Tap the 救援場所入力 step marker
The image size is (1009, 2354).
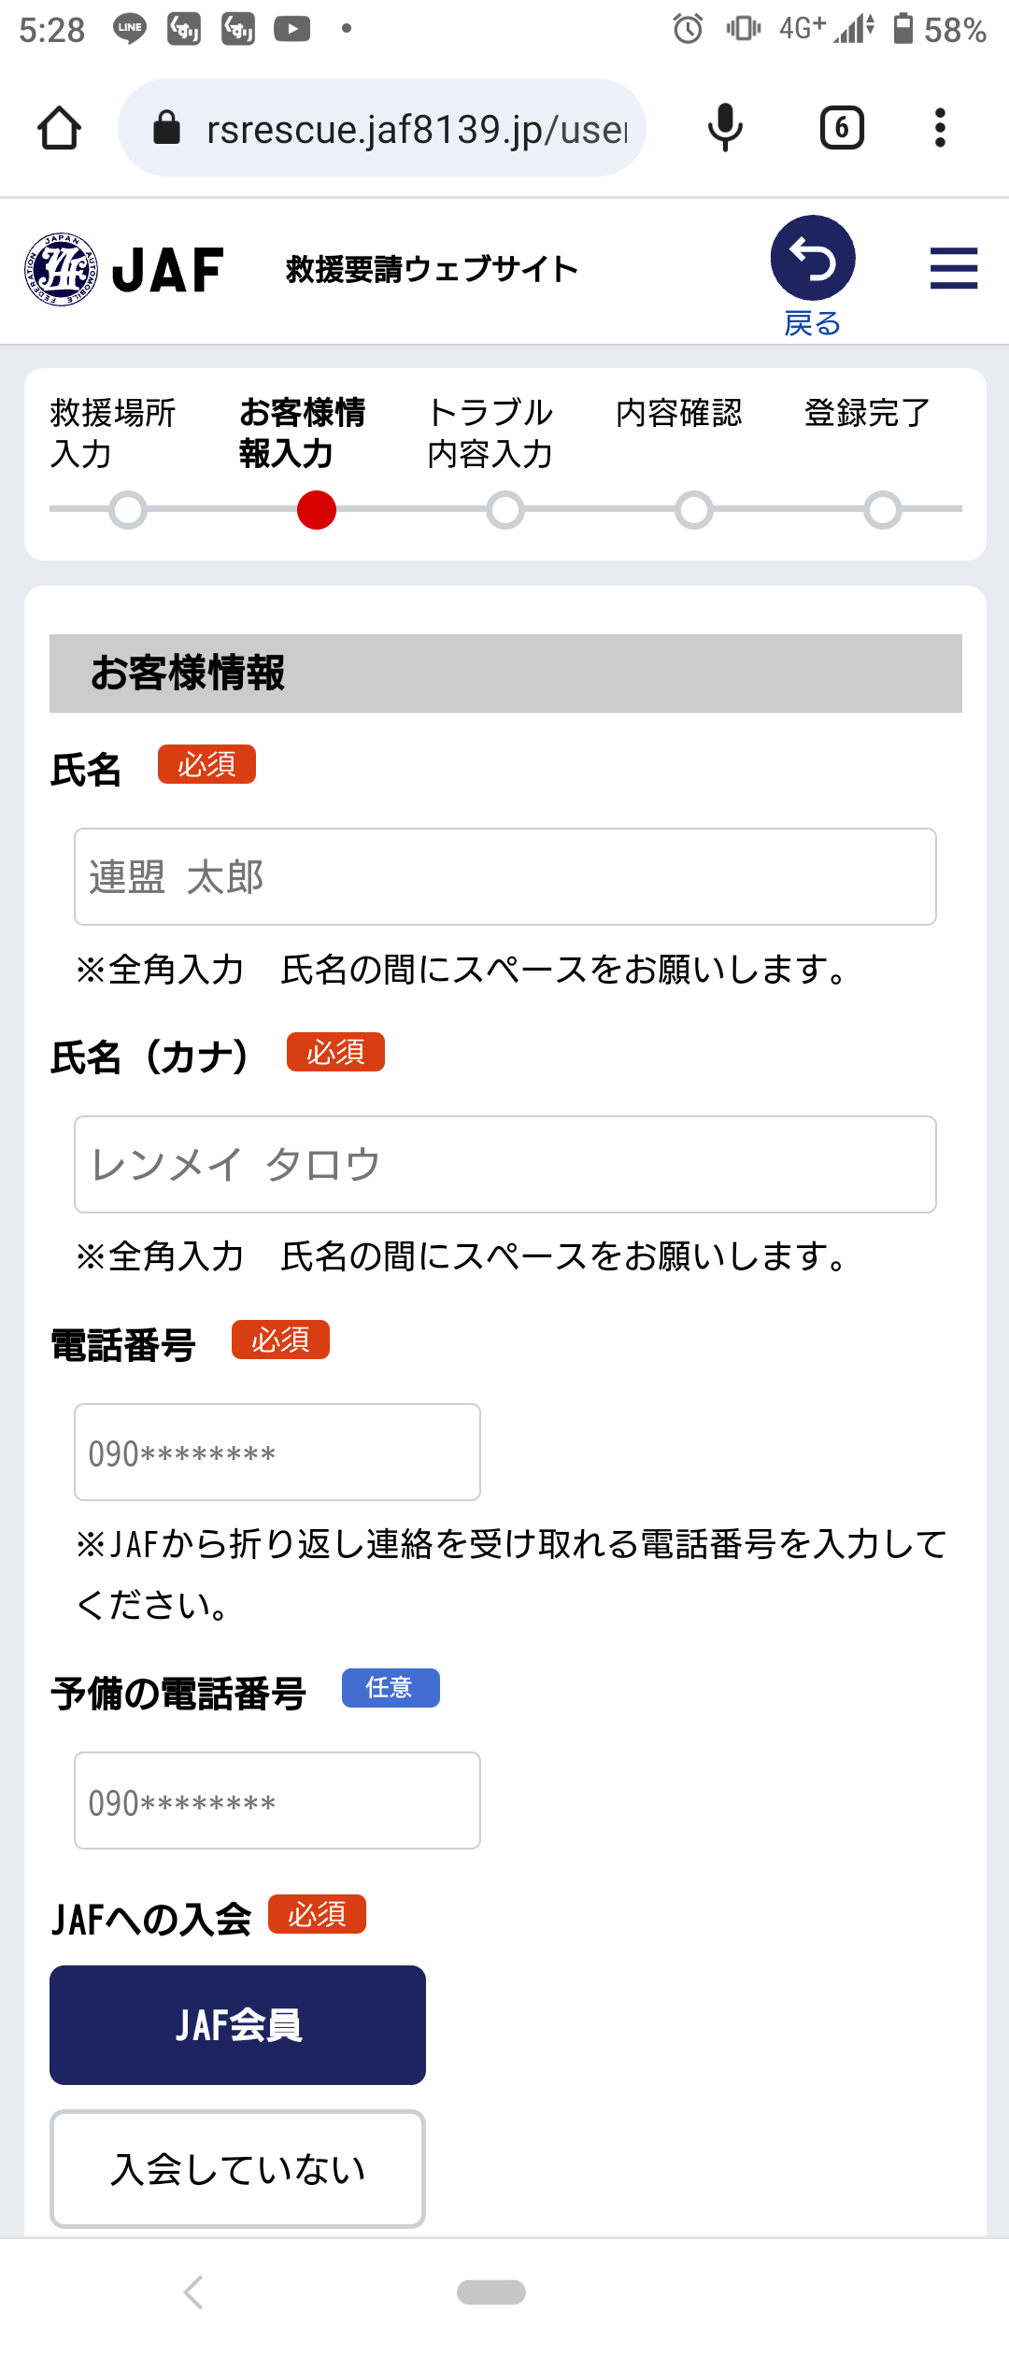tap(128, 510)
